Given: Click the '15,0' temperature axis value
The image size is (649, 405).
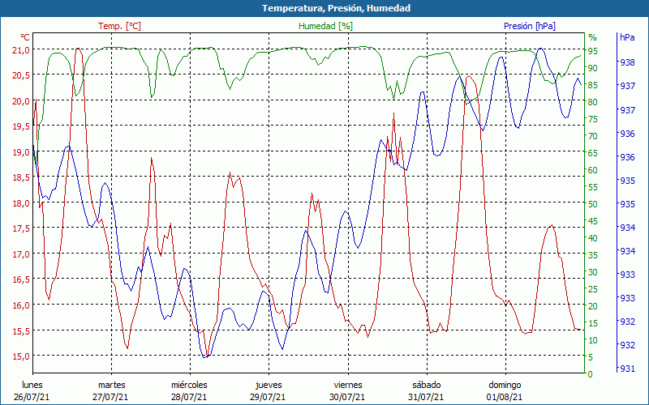Looking at the screenshot, I should 22,356.
